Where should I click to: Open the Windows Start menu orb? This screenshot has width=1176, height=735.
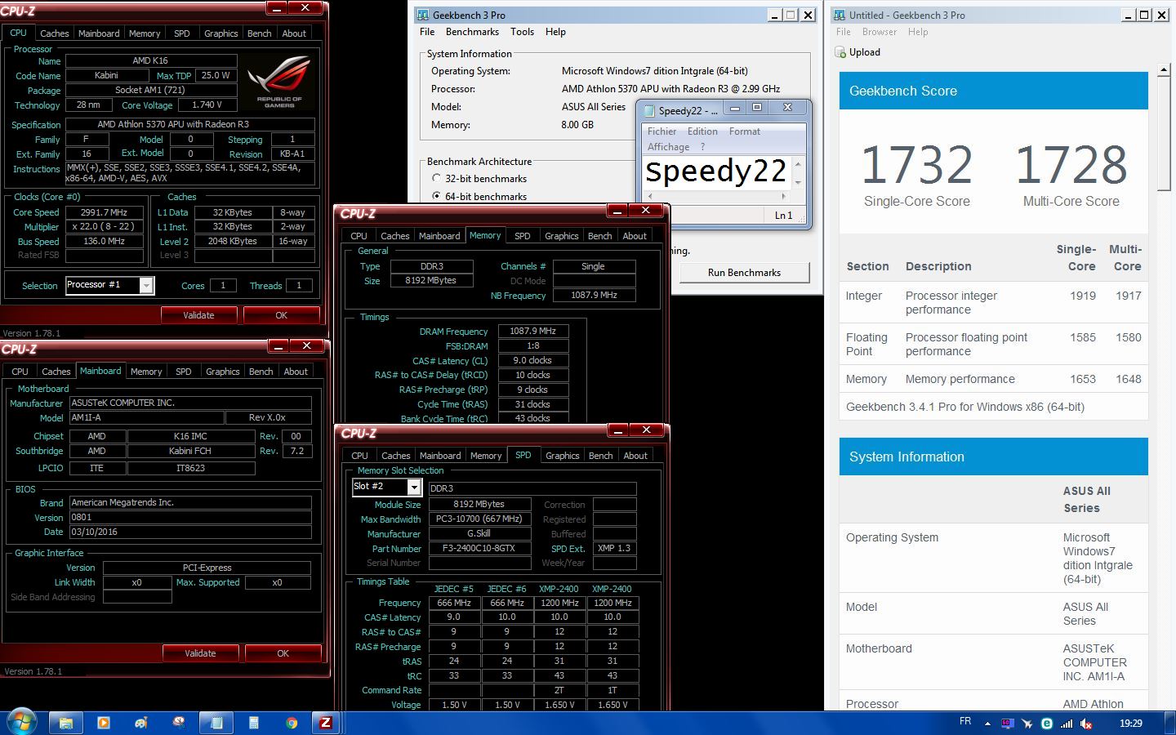(20, 722)
